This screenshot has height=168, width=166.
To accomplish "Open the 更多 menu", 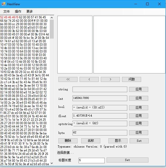I will pos(30,11).
